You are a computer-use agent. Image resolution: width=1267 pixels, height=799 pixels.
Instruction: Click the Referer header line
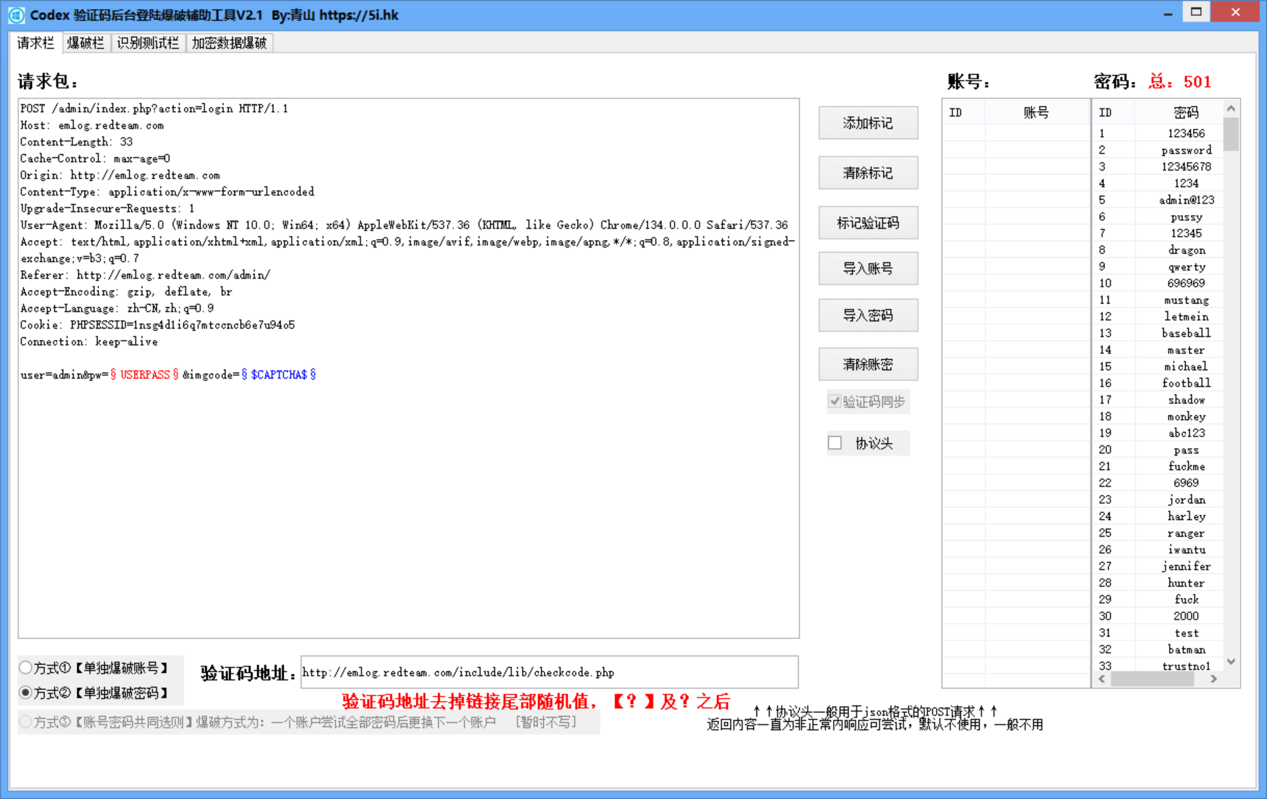(x=145, y=275)
